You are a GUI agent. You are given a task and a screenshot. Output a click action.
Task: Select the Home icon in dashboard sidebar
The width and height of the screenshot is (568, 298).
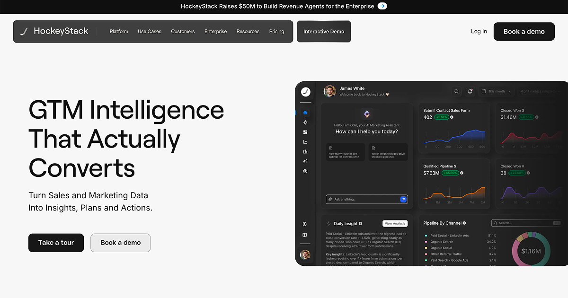click(305, 113)
